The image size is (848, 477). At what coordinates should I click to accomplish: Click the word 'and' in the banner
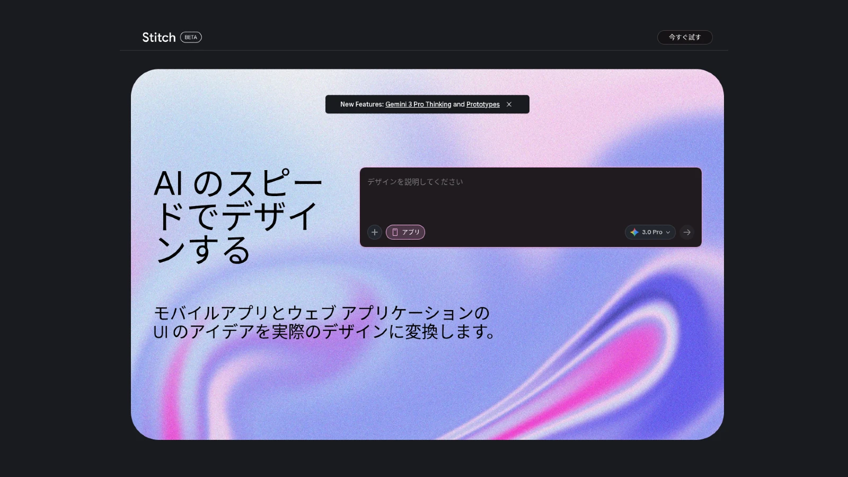[458, 104]
